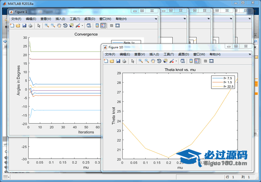The height and width of the screenshot is (182, 261).
Task: Select Brush data tool in Figure 1 toolbar
Action: click(78, 25)
